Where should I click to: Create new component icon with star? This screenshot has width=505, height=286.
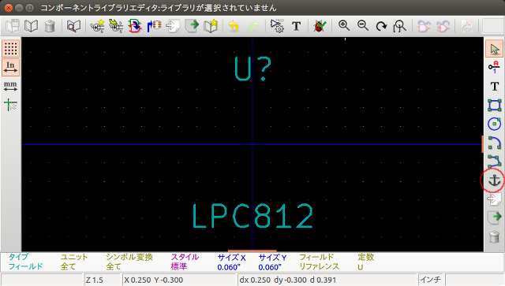coord(97,26)
